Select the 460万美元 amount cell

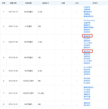click(28, 104)
